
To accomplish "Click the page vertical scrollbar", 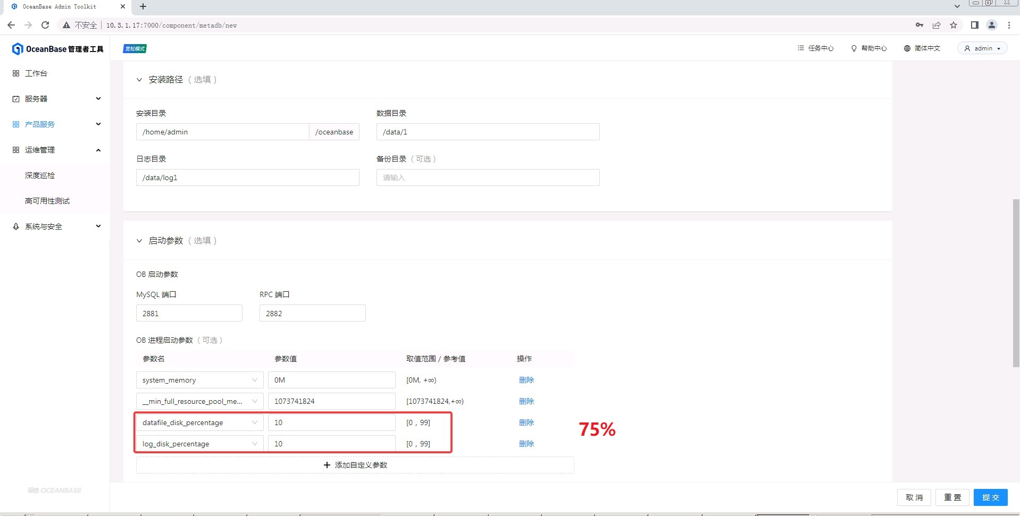I will (x=1016, y=283).
